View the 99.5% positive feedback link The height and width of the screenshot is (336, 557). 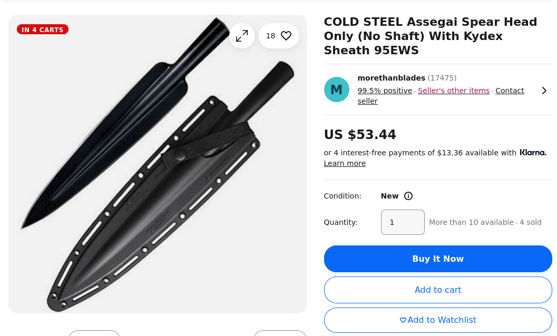pos(385,91)
